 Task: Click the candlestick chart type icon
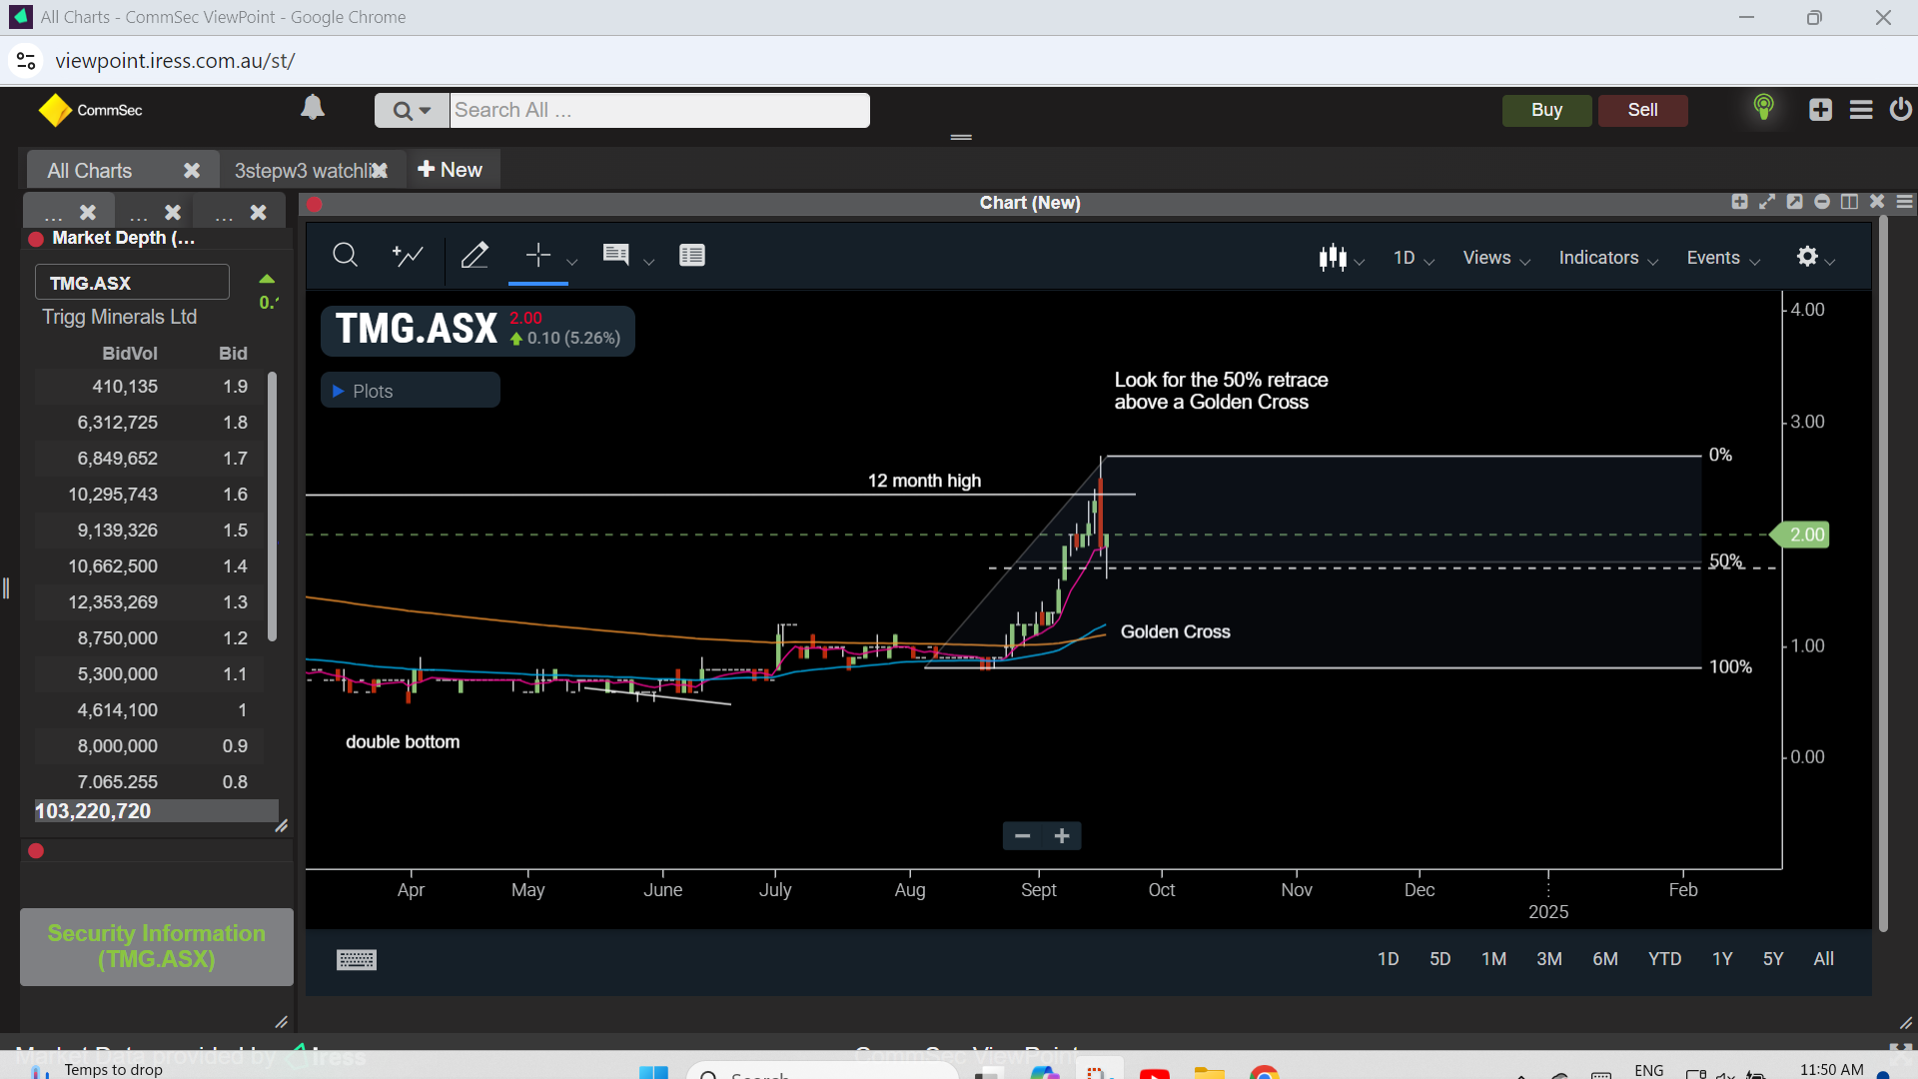[x=1333, y=258]
